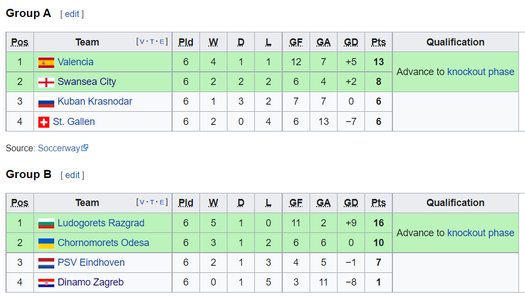Screen dimensions: 525x297
Task: Click the V template link in Group A header
Action: pos(142,42)
